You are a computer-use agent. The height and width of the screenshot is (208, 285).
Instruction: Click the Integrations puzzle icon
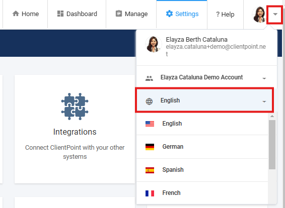[75, 107]
